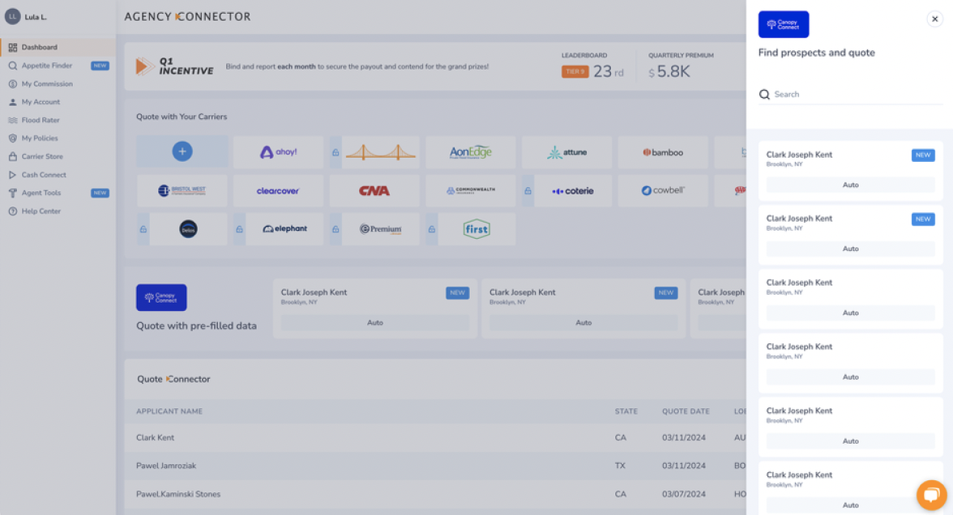Viewport: 953px width, 515px height.
Task: Open the Auto quote for the first Clark Joseph Kent
Action: [849, 185]
